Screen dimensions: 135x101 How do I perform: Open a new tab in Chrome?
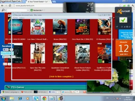pos(54,2)
